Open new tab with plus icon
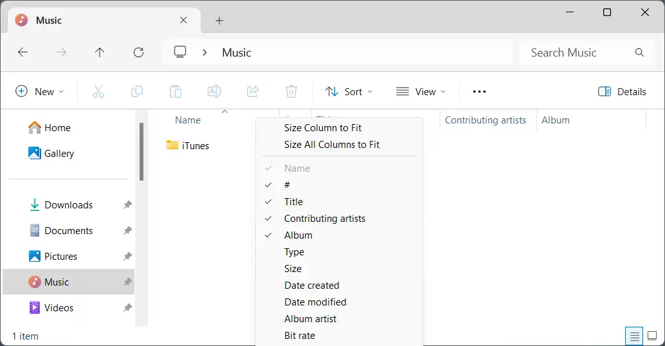 (x=219, y=21)
